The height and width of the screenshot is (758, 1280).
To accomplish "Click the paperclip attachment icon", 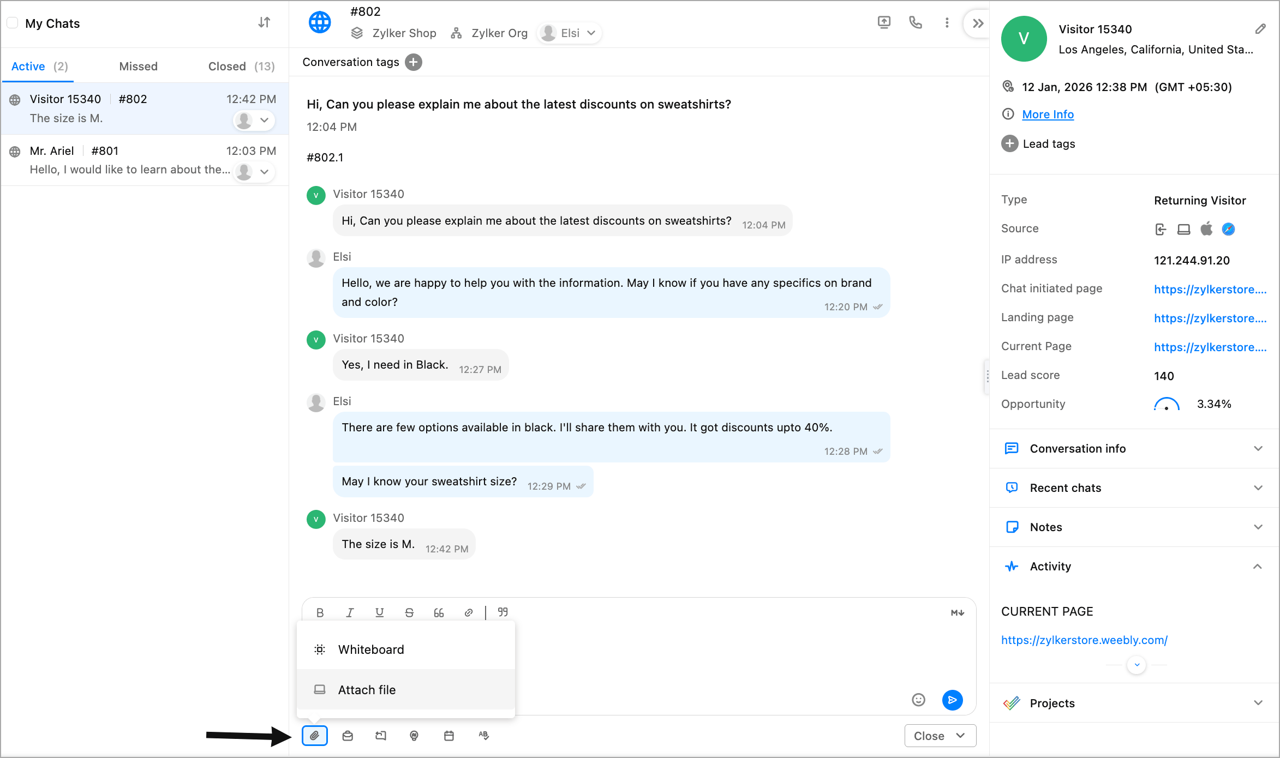I will (x=315, y=736).
